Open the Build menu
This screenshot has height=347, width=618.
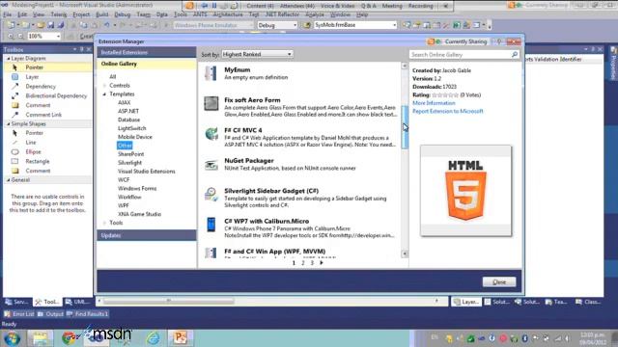[101, 14]
